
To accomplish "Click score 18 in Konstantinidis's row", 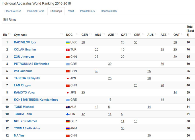I will pos(162,100).
